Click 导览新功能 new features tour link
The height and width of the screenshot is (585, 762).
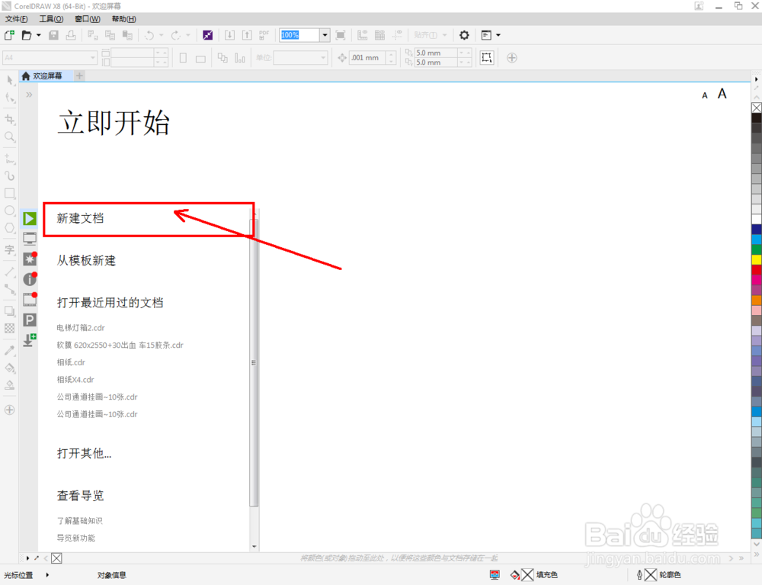tap(75, 538)
